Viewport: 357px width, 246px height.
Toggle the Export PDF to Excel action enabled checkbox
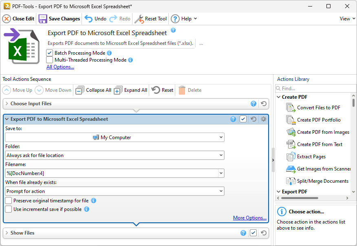pyautogui.click(x=243, y=119)
